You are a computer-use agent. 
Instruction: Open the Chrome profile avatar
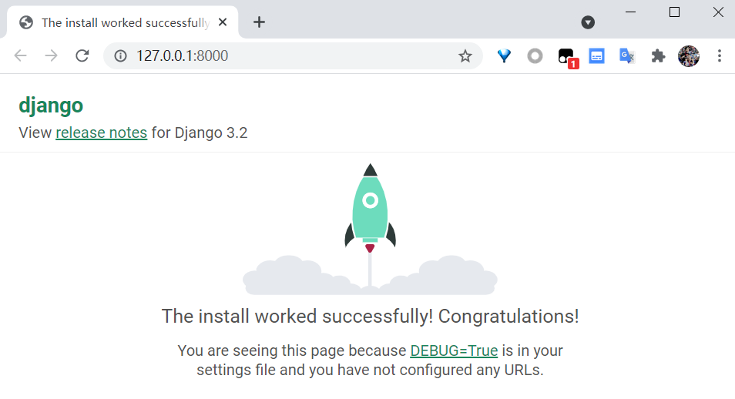[689, 55]
